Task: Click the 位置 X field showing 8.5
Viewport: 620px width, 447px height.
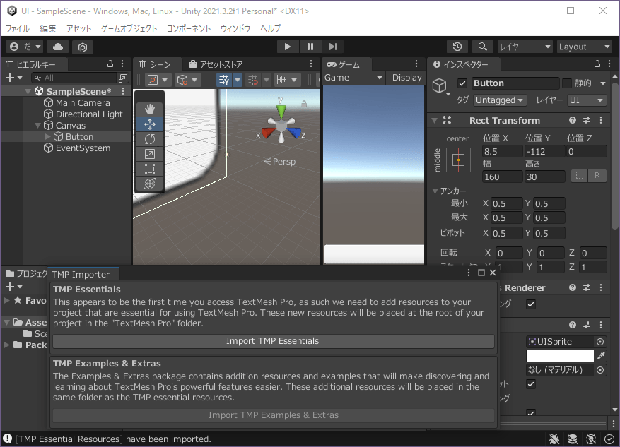Action: pos(502,152)
